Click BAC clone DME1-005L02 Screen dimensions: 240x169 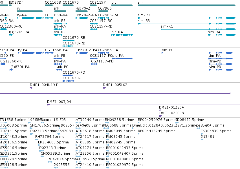(171, 88)
